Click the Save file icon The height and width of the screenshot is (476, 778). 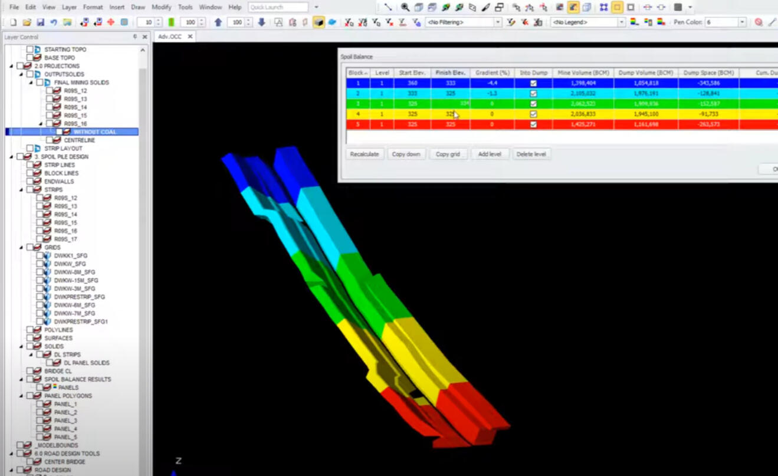coord(40,22)
